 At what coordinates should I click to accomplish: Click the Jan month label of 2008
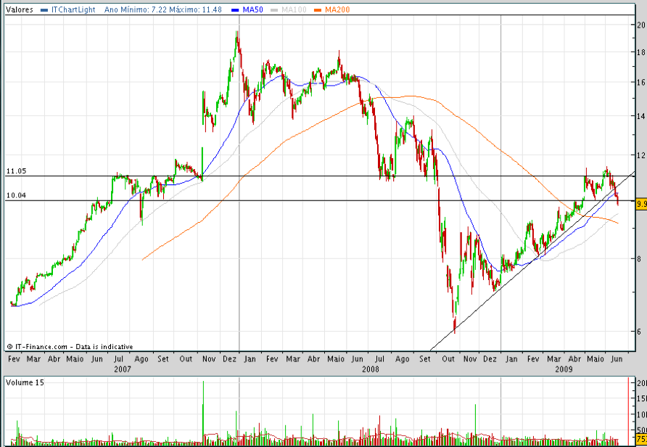coord(250,359)
